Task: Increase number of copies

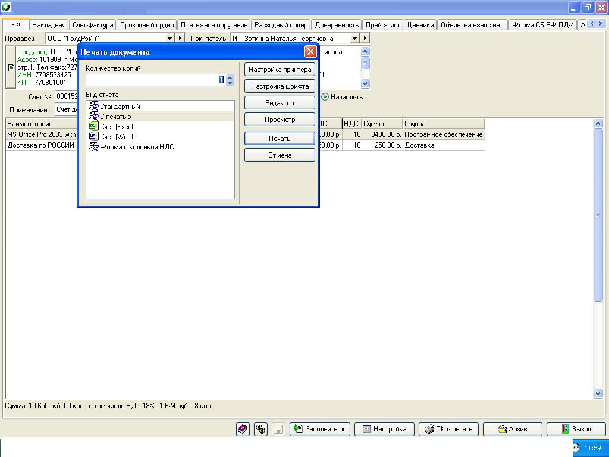Action: pos(230,77)
